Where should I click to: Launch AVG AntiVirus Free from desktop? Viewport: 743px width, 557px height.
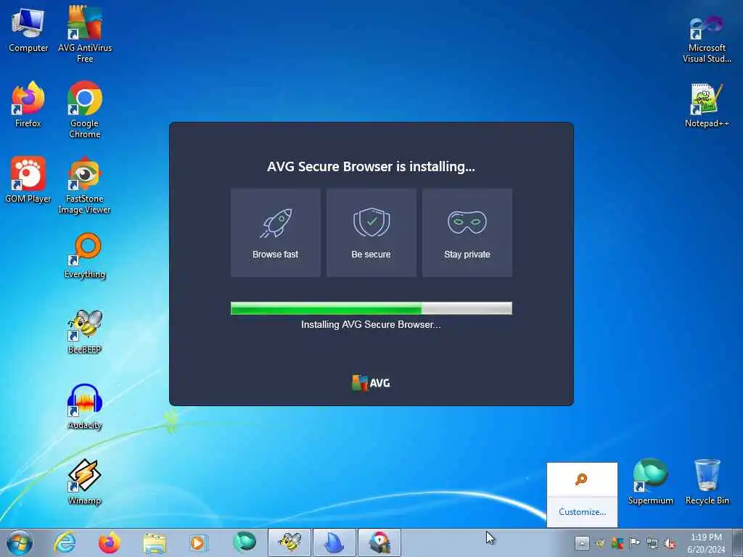pyautogui.click(x=85, y=34)
